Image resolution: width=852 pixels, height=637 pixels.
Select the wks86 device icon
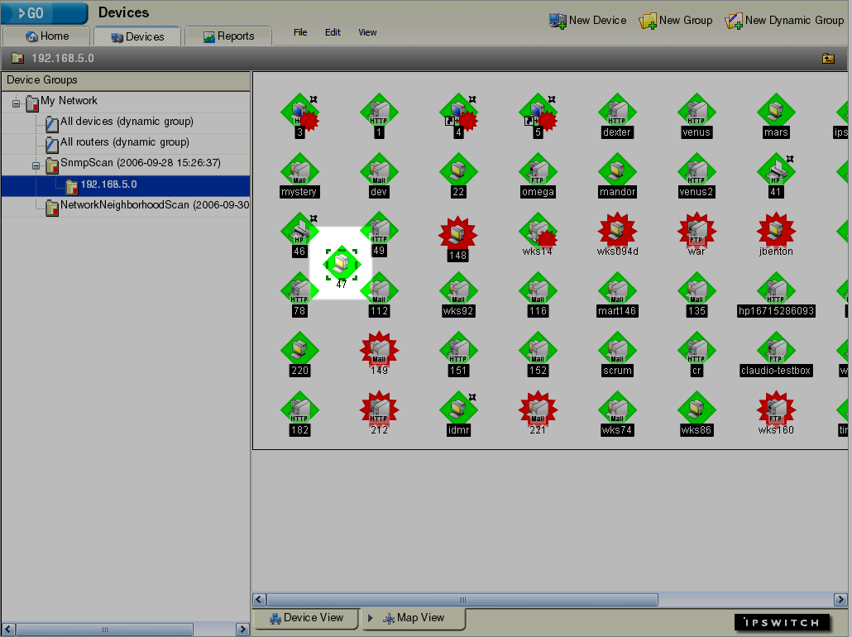[696, 414]
